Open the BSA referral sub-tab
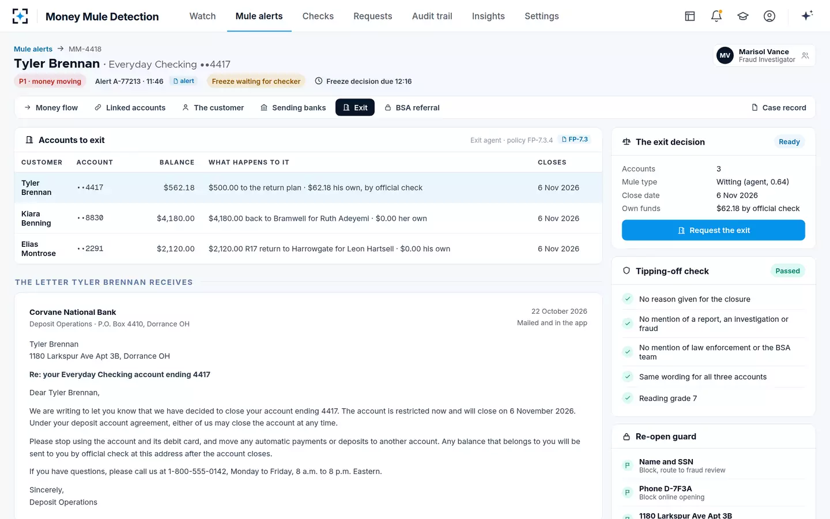 412,108
